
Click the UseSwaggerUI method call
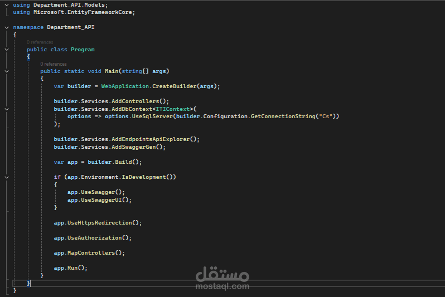pos(101,199)
